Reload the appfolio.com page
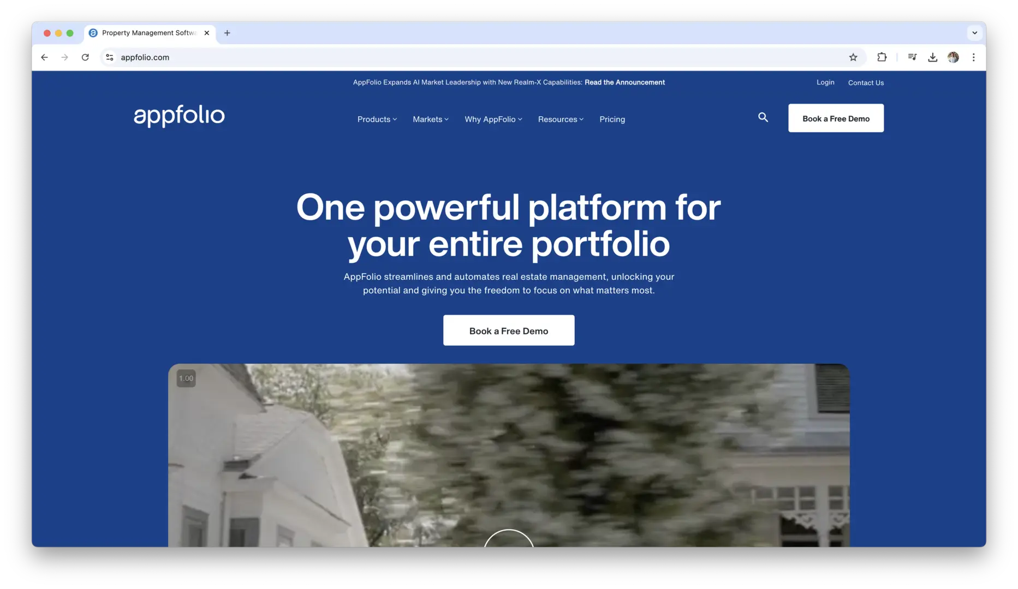Screen dimensions: 1018x589 click(x=85, y=57)
